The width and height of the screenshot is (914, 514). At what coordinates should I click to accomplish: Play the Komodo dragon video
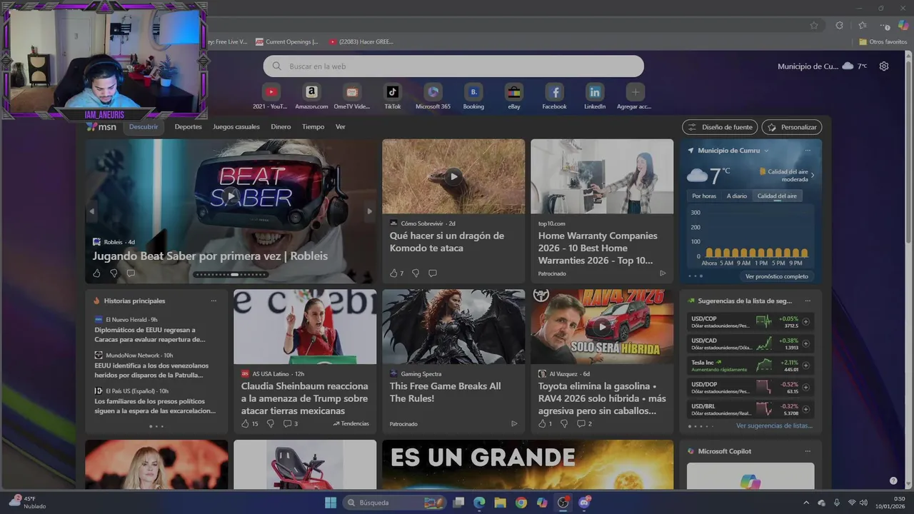click(453, 176)
